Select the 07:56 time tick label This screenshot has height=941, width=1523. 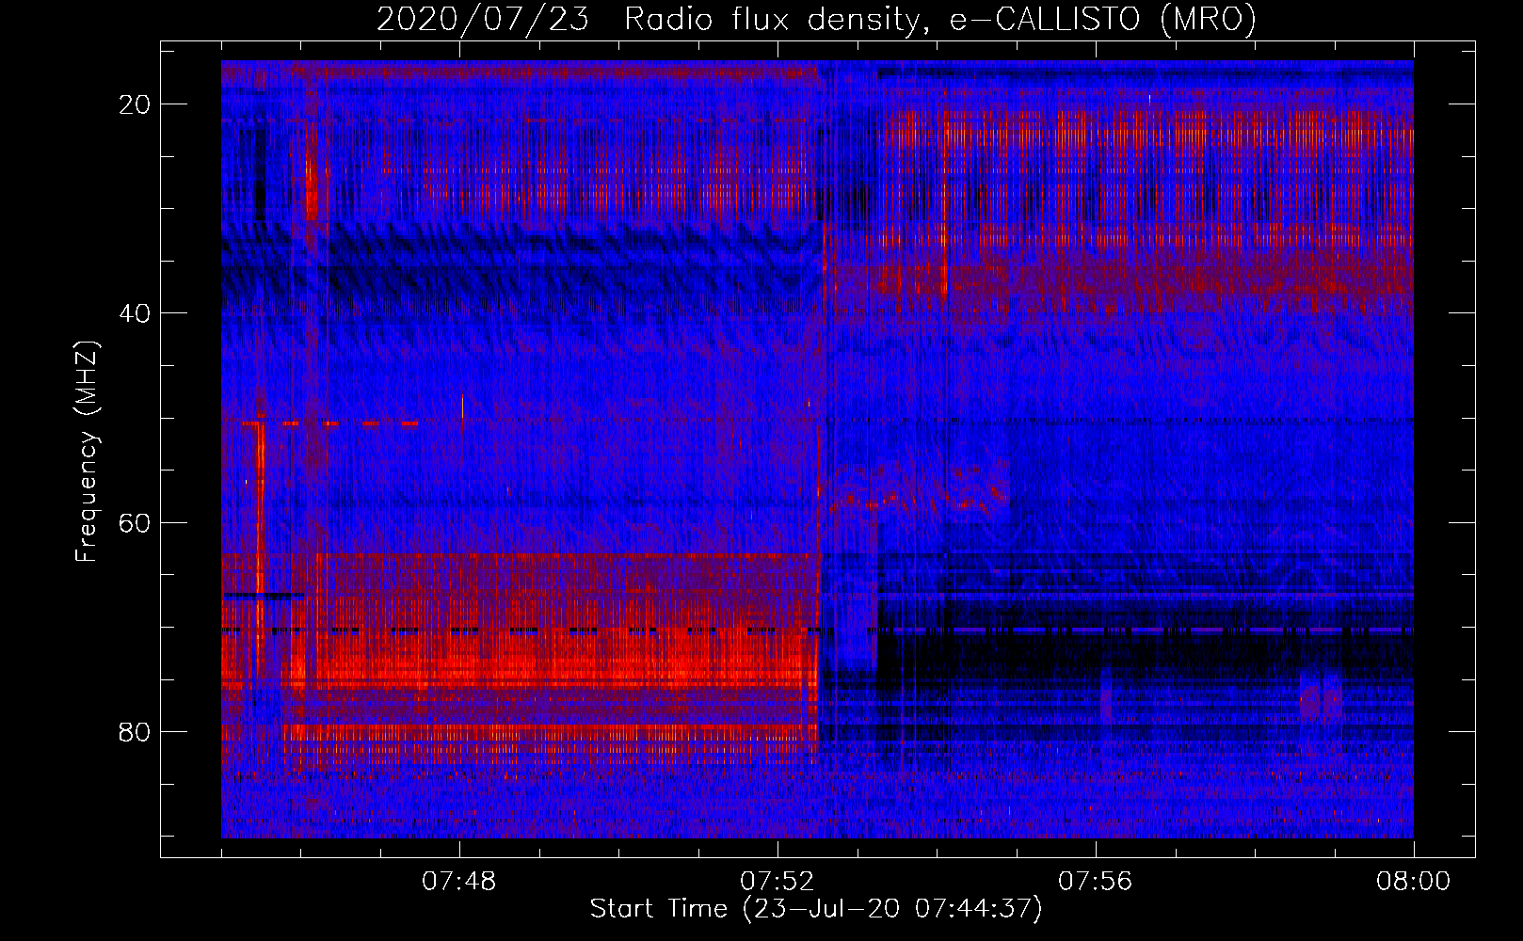tap(1096, 882)
